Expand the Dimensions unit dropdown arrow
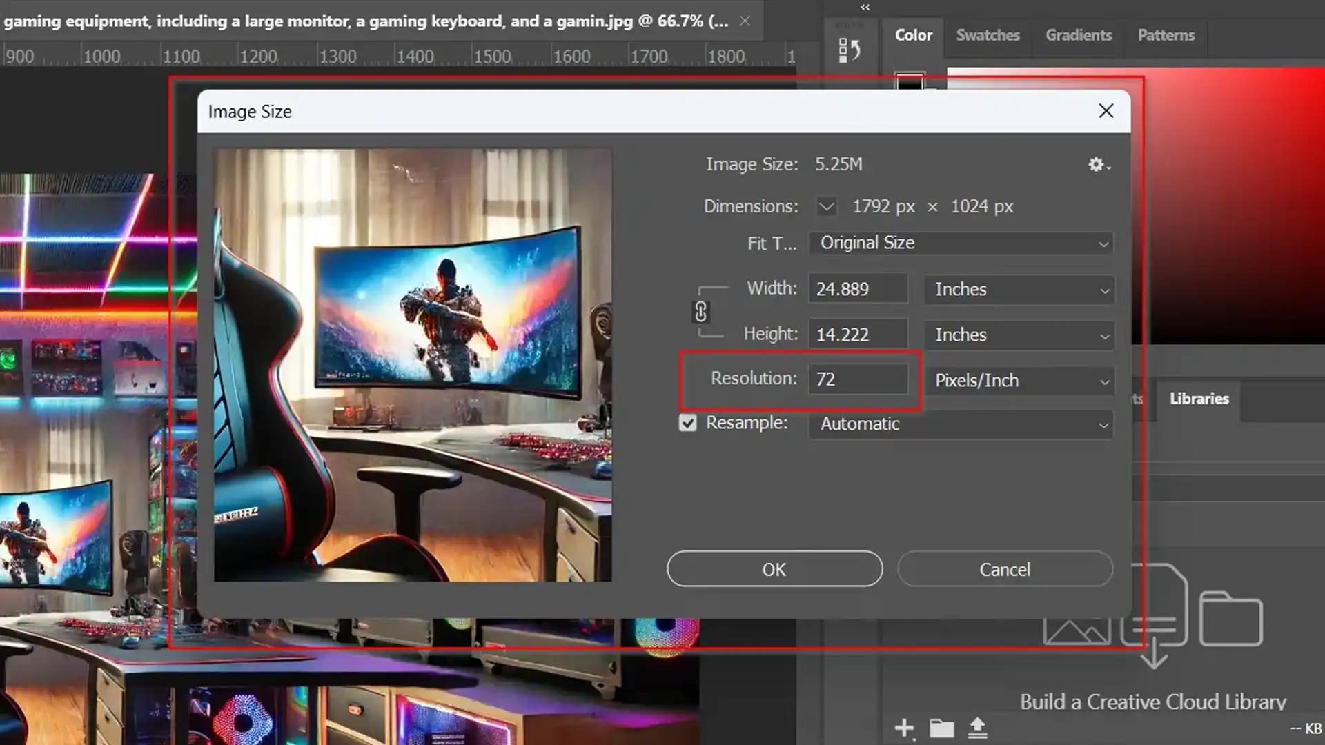 pos(826,206)
